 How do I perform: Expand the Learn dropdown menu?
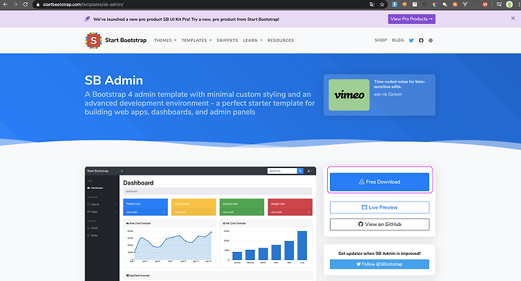253,41
